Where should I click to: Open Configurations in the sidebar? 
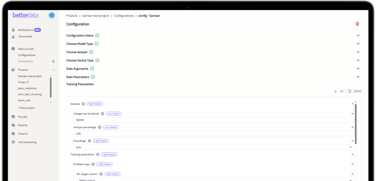[x=27, y=55]
